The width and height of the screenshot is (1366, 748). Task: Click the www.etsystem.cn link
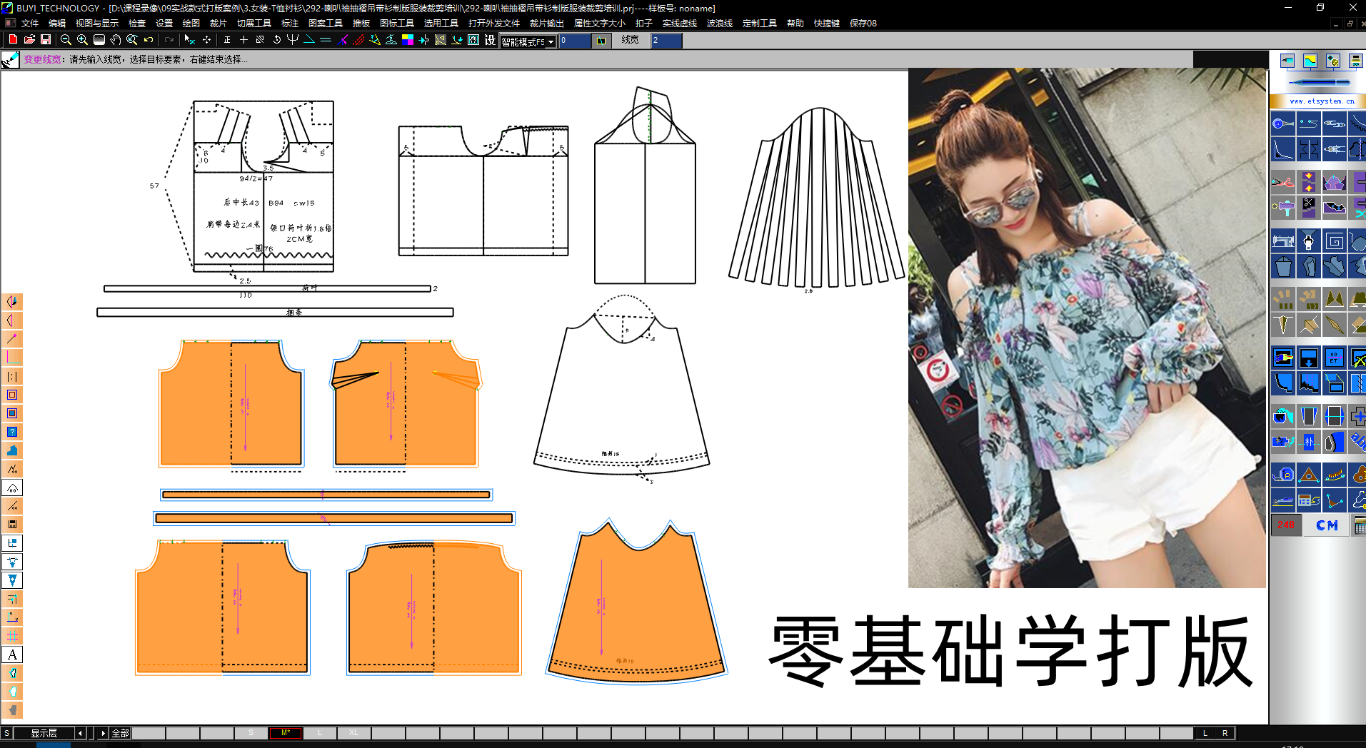pos(1322,101)
